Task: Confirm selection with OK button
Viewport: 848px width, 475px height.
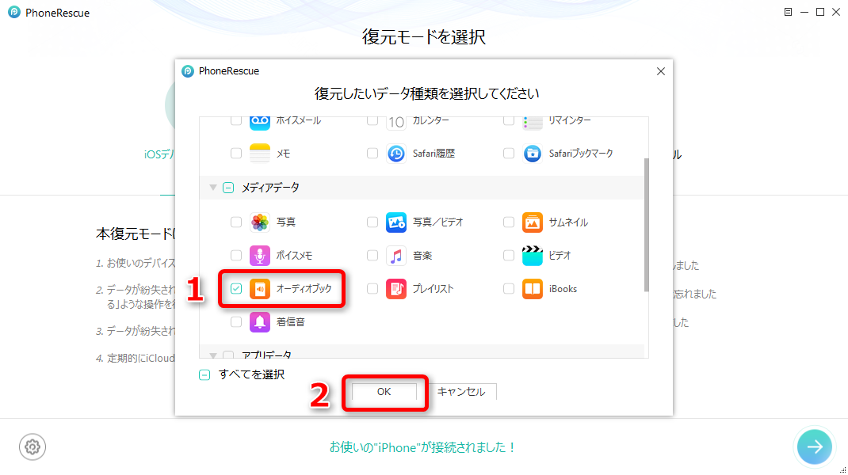Action: click(x=384, y=392)
